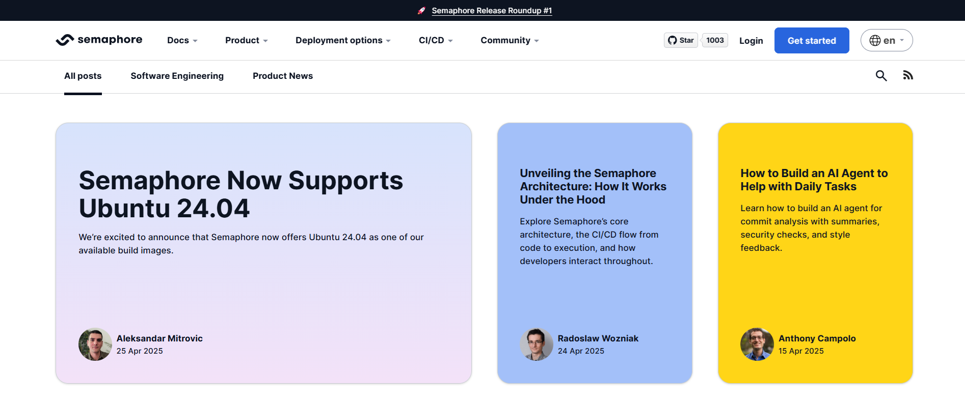Click Radoslaw Wozniak's avatar photo

point(537,344)
